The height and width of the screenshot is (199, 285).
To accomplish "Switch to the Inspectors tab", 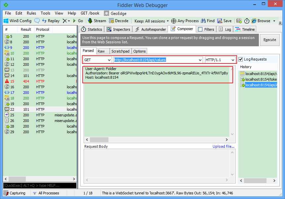I will point(118,29).
